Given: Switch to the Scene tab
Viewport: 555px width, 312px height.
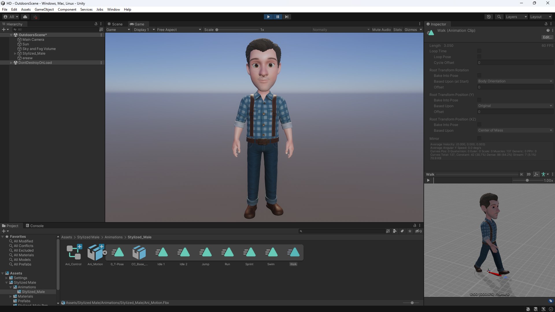Looking at the screenshot, I should pos(115,24).
